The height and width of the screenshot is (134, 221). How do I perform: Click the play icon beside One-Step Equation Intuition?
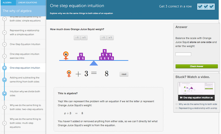[x=4, y=44]
